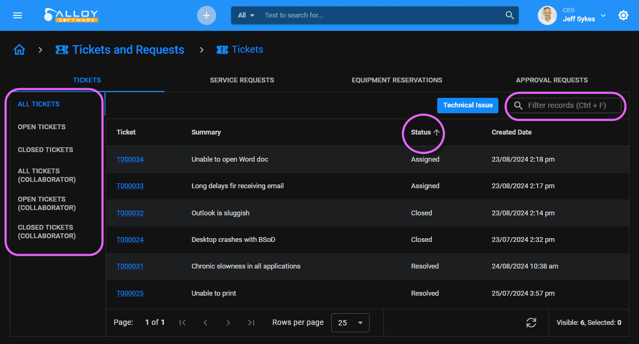Click date '25/07/2024 3:57 pm'
Viewport: 639px width, 344px height.
523,293
